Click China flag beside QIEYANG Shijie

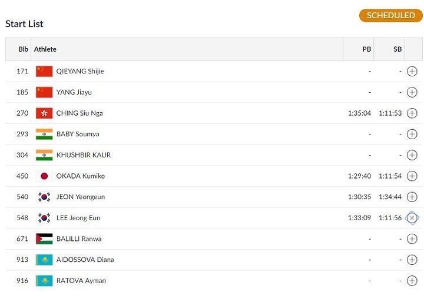44,72
